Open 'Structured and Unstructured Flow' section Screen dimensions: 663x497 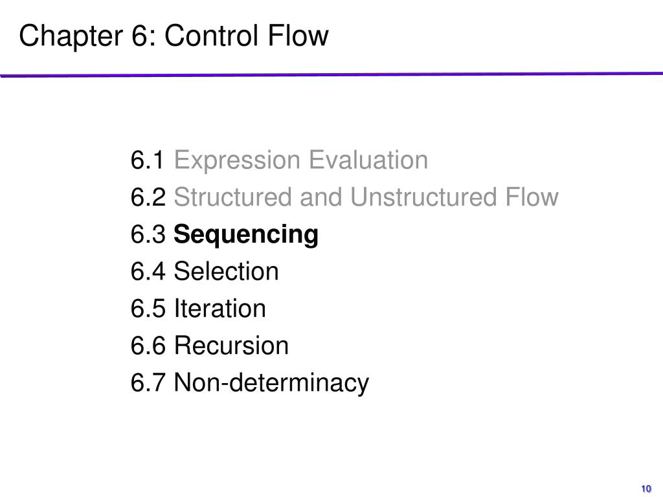point(366,197)
